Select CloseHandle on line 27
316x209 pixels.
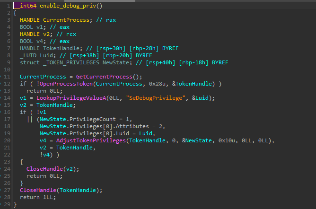[x=37, y=190]
